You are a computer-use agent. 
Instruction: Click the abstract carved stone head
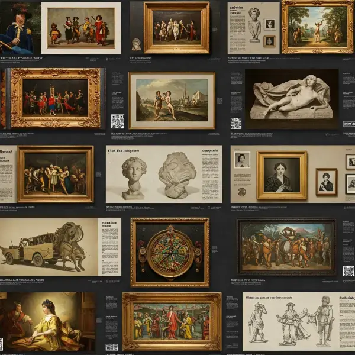point(177,175)
